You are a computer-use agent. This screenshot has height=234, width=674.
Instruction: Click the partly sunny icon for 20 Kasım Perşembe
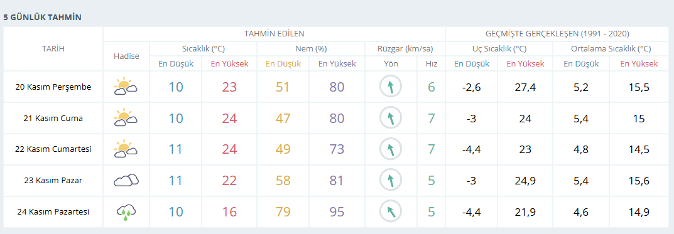(126, 87)
